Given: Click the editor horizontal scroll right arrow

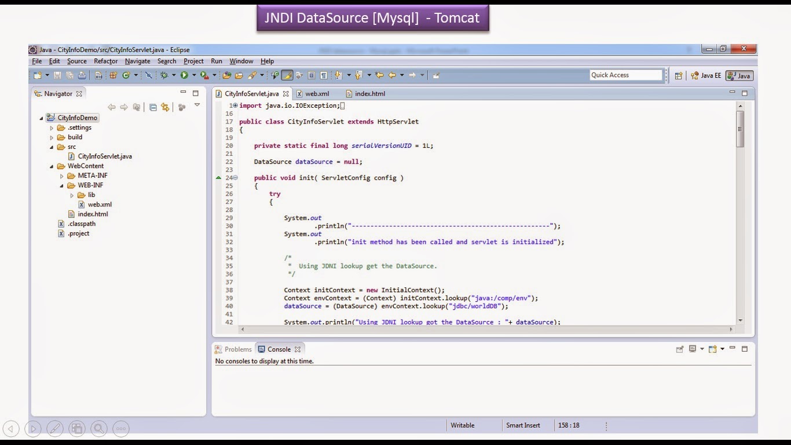Looking at the screenshot, I should pyautogui.click(x=731, y=329).
